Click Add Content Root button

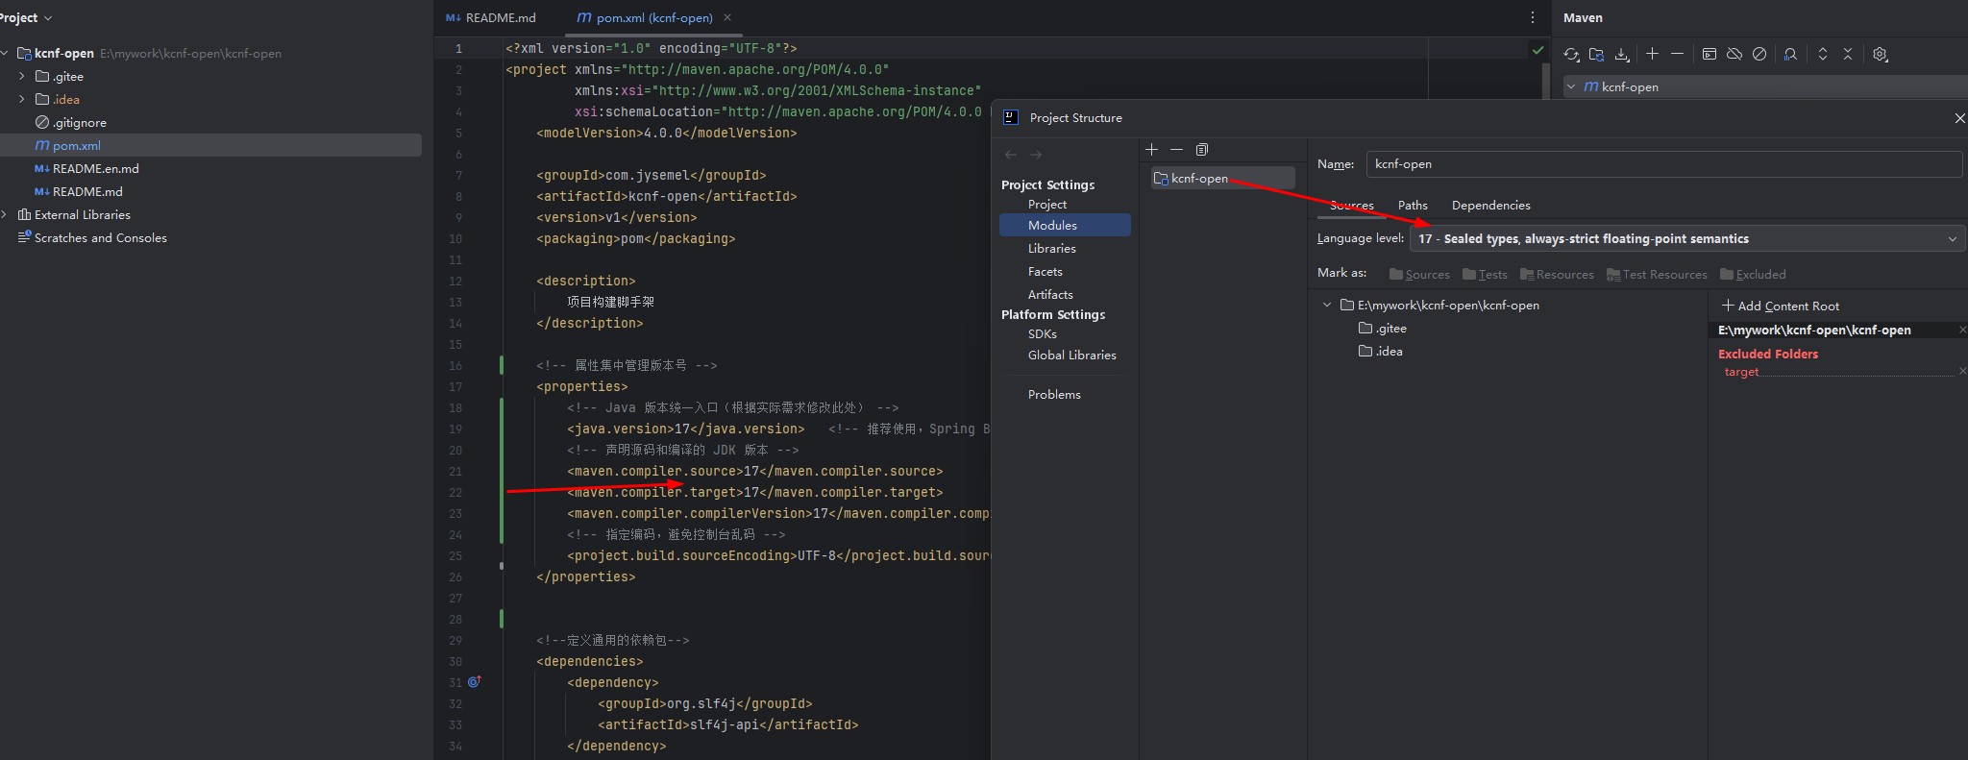[x=1781, y=306]
